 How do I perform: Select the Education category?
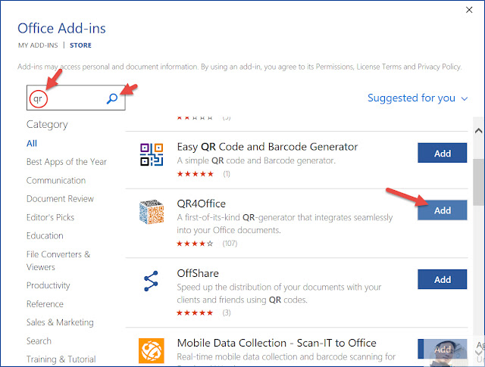click(45, 235)
